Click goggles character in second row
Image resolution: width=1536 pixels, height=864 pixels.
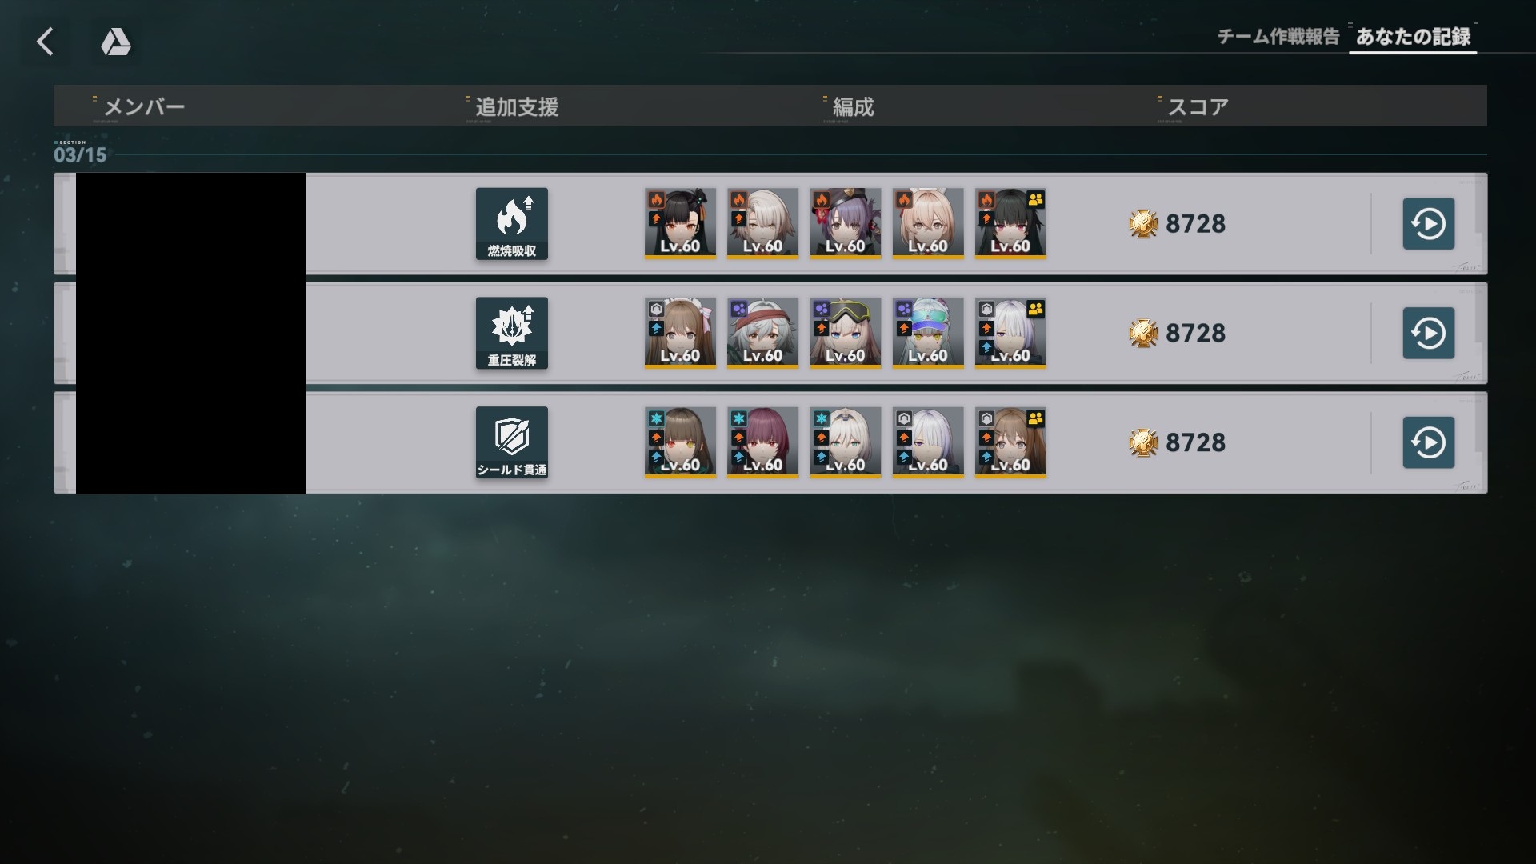pos(845,333)
